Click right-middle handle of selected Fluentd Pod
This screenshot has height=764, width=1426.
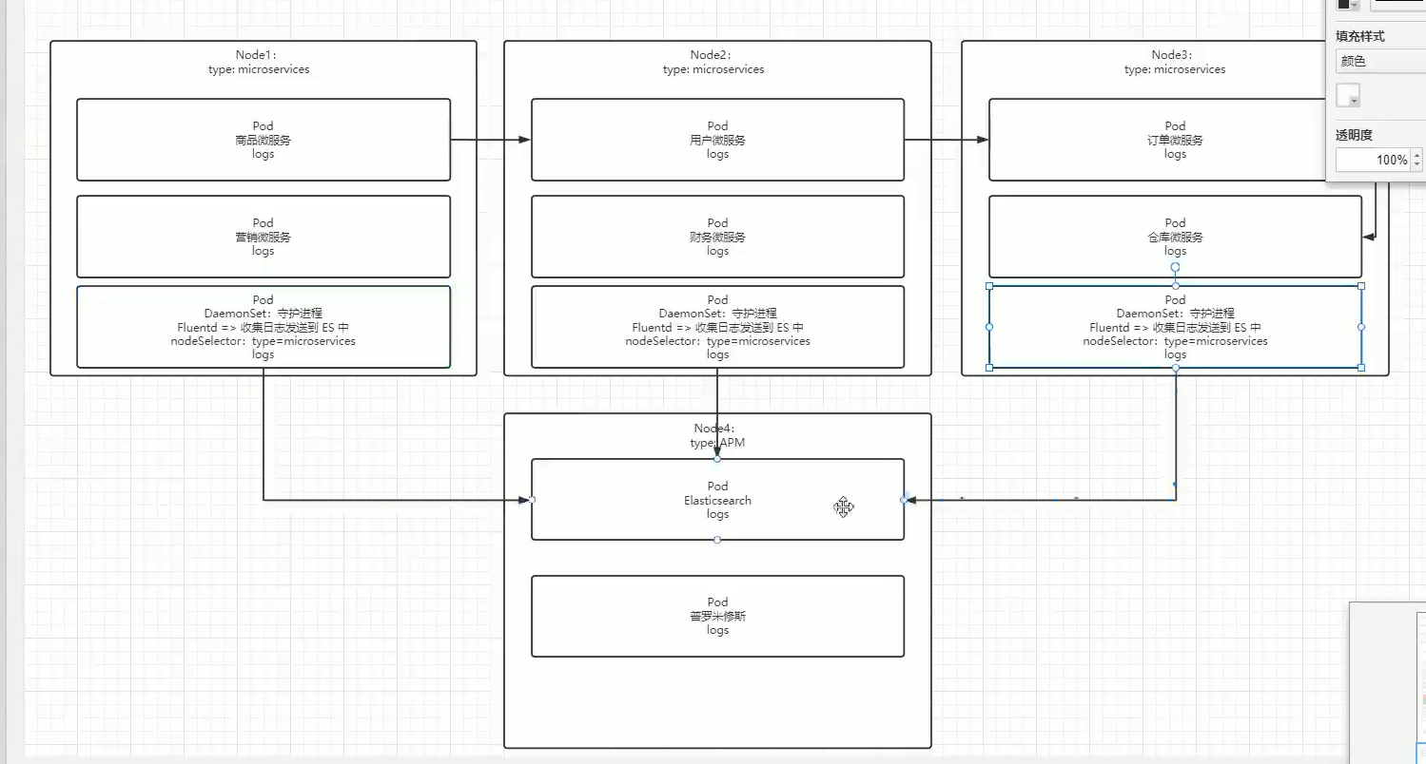point(1361,327)
